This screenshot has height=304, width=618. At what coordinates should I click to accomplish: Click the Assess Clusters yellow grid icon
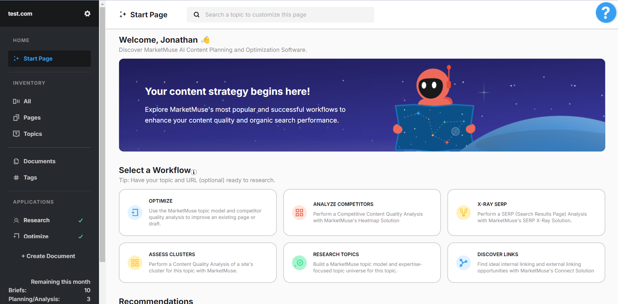coord(135,263)
